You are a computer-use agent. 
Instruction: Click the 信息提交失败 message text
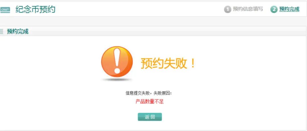click(138, 93)
